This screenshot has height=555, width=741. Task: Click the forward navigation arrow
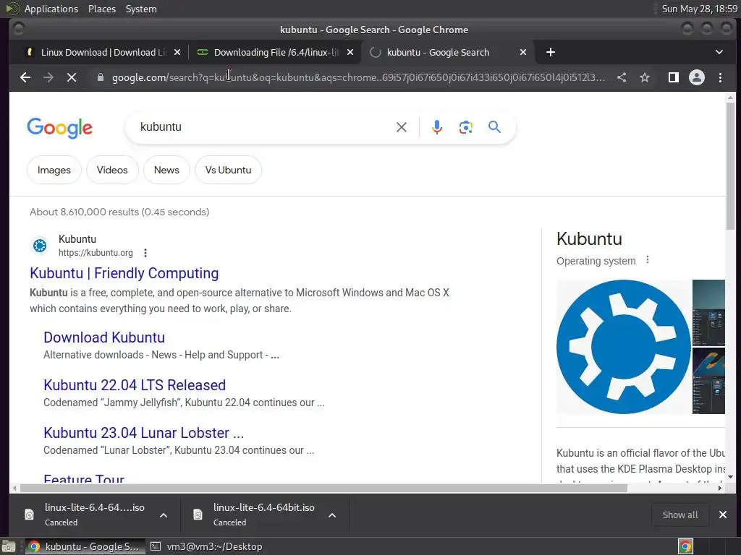pos(48,77)
